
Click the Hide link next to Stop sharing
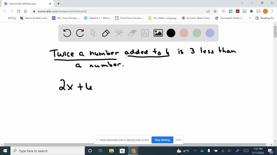pos(178,140)
